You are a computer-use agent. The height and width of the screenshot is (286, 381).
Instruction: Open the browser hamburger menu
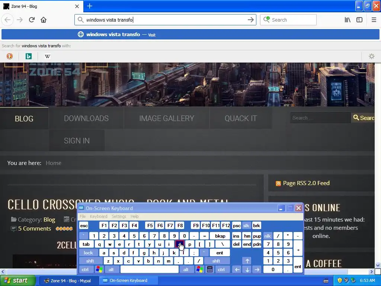click(374, 20)
